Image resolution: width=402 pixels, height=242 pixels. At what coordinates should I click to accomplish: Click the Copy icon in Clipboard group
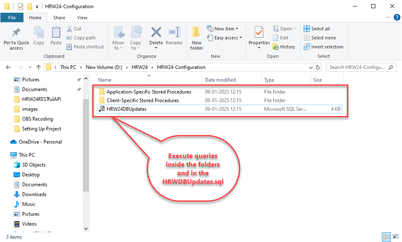coord(39,33)
